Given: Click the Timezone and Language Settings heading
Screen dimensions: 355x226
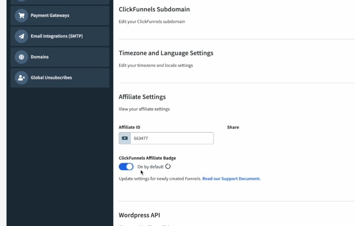Looking at the screenshot, I should click(166, 53).
